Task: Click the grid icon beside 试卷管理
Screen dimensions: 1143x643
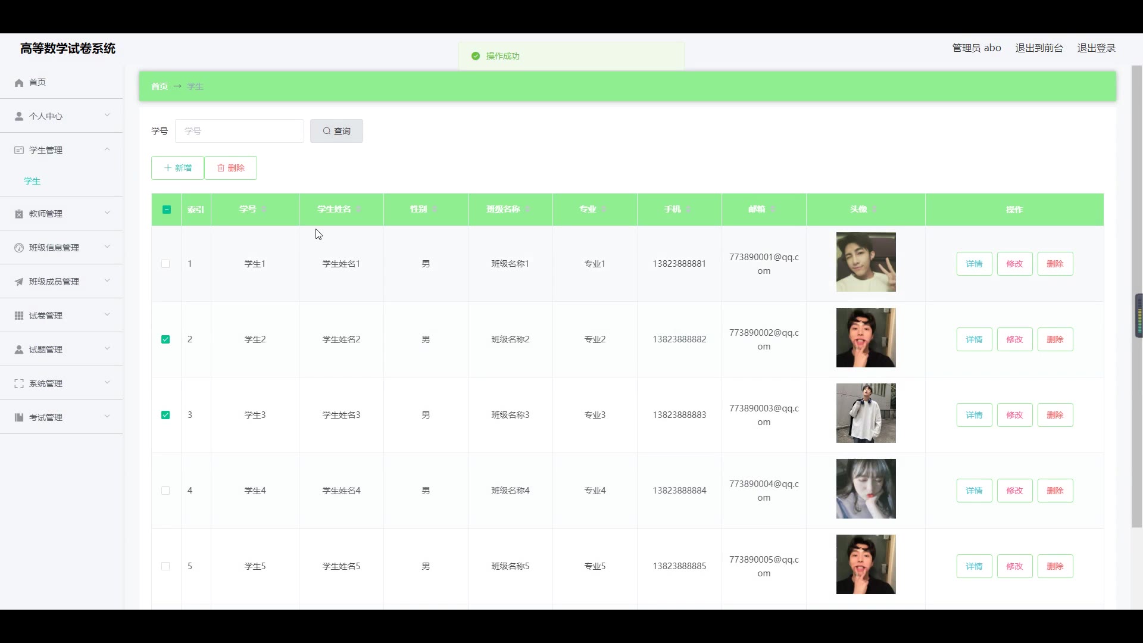Action: [19, 316]
